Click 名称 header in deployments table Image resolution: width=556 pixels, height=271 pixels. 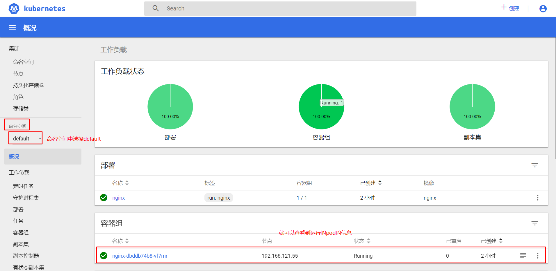[118, 183]
